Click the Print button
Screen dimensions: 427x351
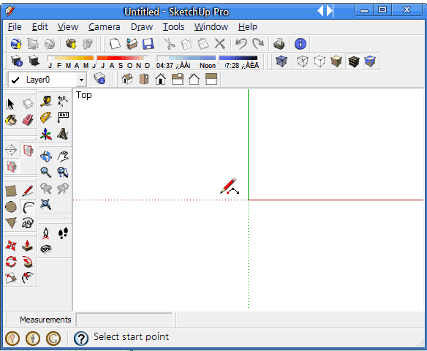(279, 44)
